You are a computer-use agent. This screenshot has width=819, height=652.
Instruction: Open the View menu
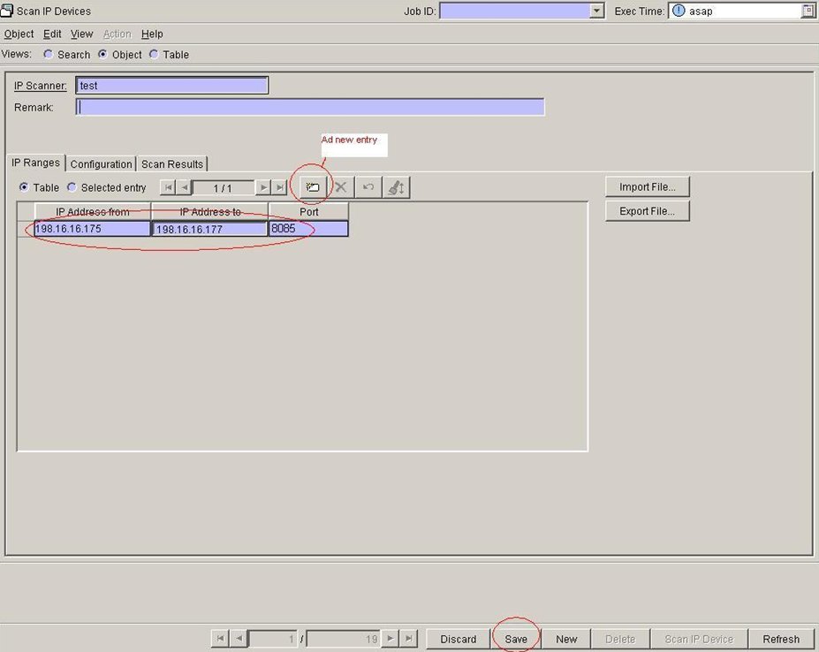81,34
